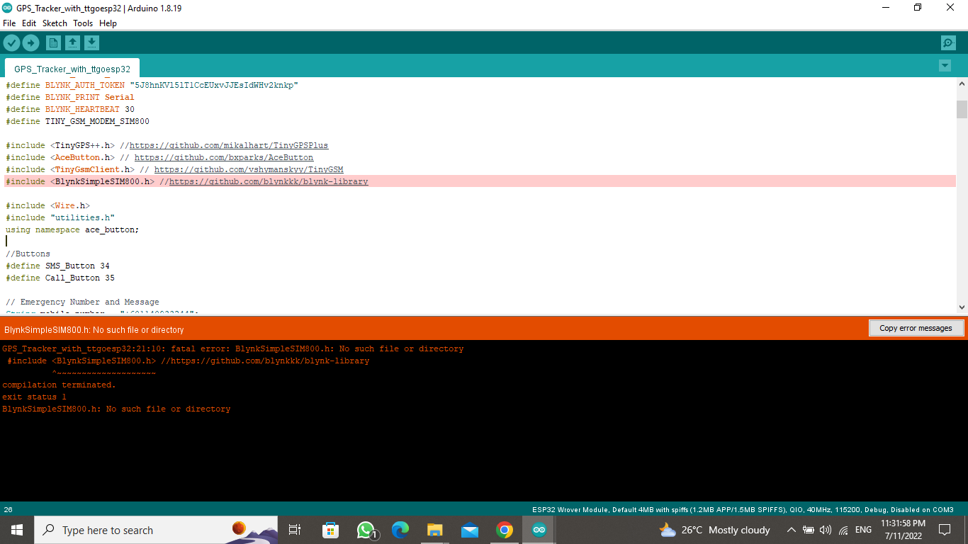968x544 pixels.
Task: Click the '// Emergency Number and Message' comment
Action: click(x=82, y=302)
